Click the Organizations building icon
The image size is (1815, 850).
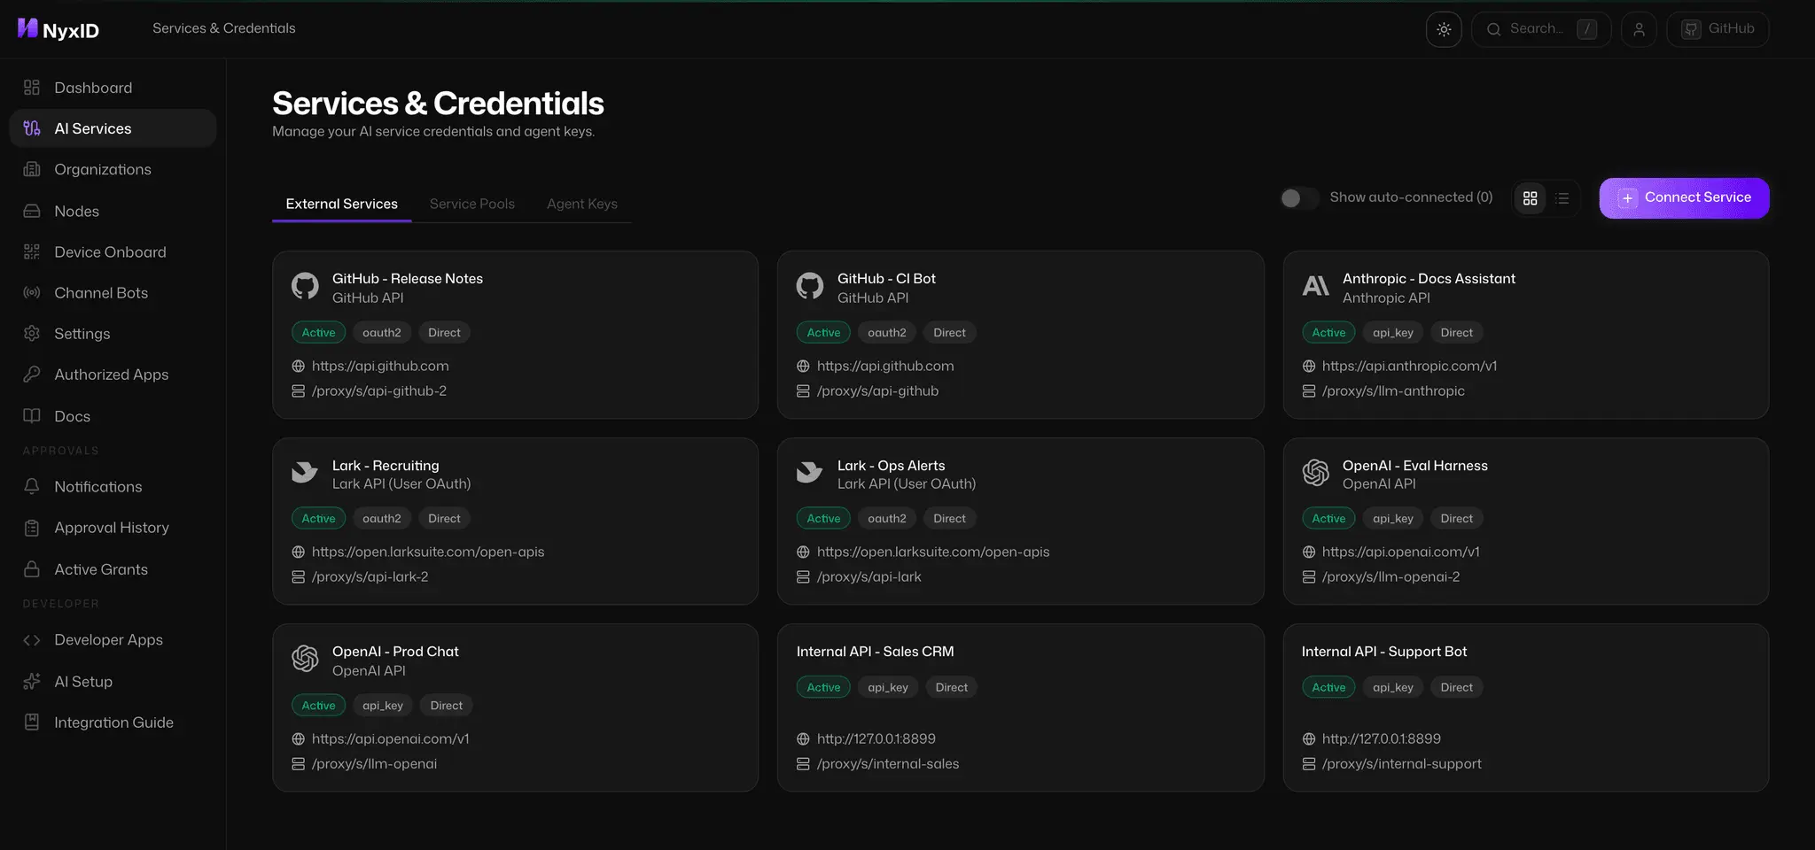[32, 169]
